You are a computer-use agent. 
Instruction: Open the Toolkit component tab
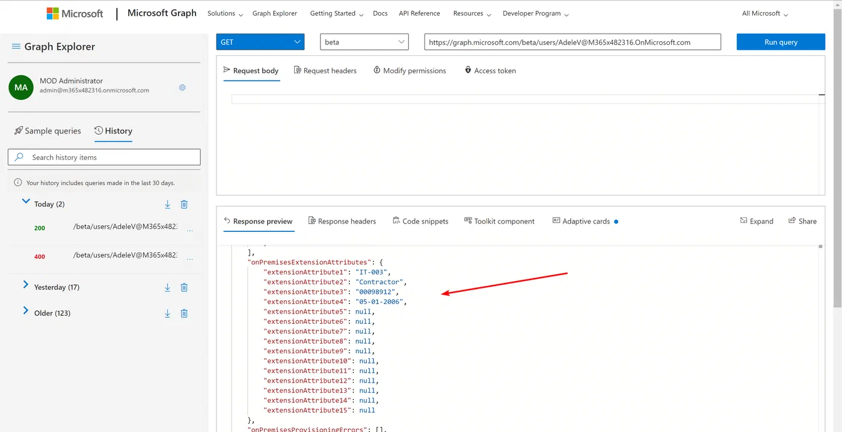(x=499, y=221)
